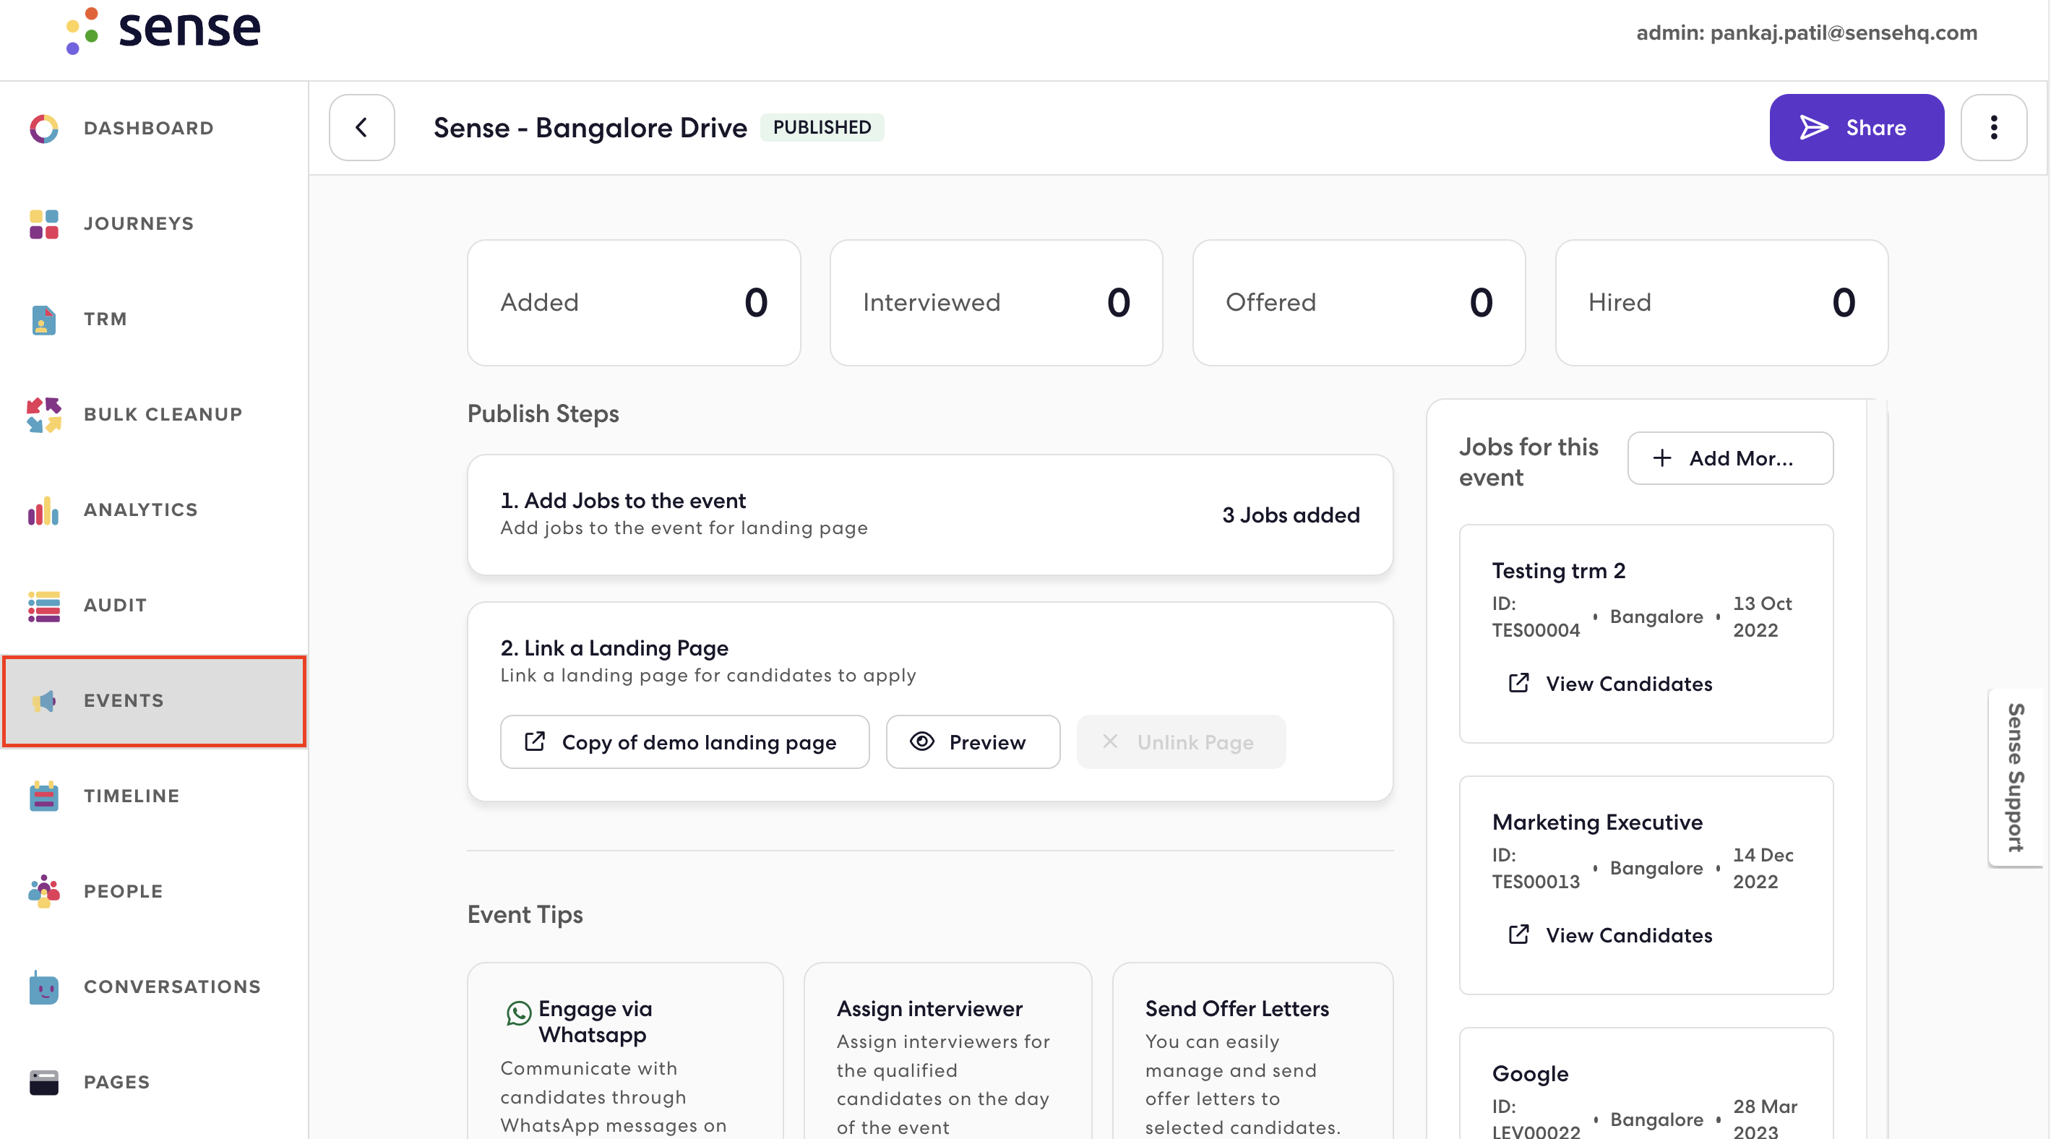Click the Preview button

[x=972, y=742]
